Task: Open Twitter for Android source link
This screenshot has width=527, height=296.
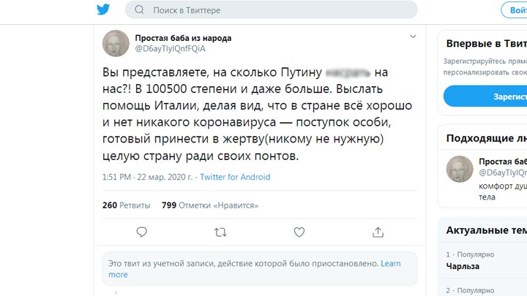Action: tap(235, 177)
